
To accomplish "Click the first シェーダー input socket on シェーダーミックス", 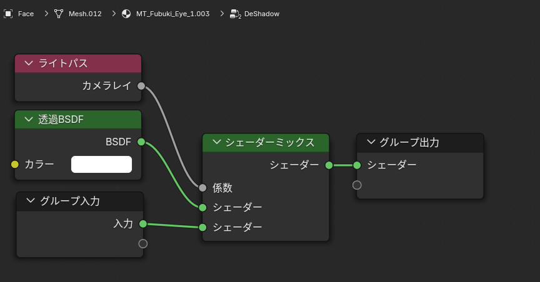I will tap(202, 207).
